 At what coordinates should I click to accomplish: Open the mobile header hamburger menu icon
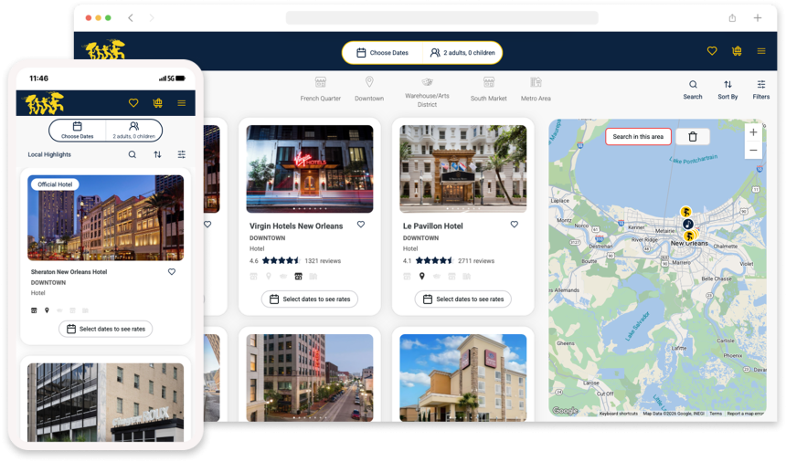(182, 103)
